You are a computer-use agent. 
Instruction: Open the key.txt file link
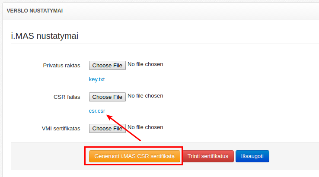click(x=97, y=79)
